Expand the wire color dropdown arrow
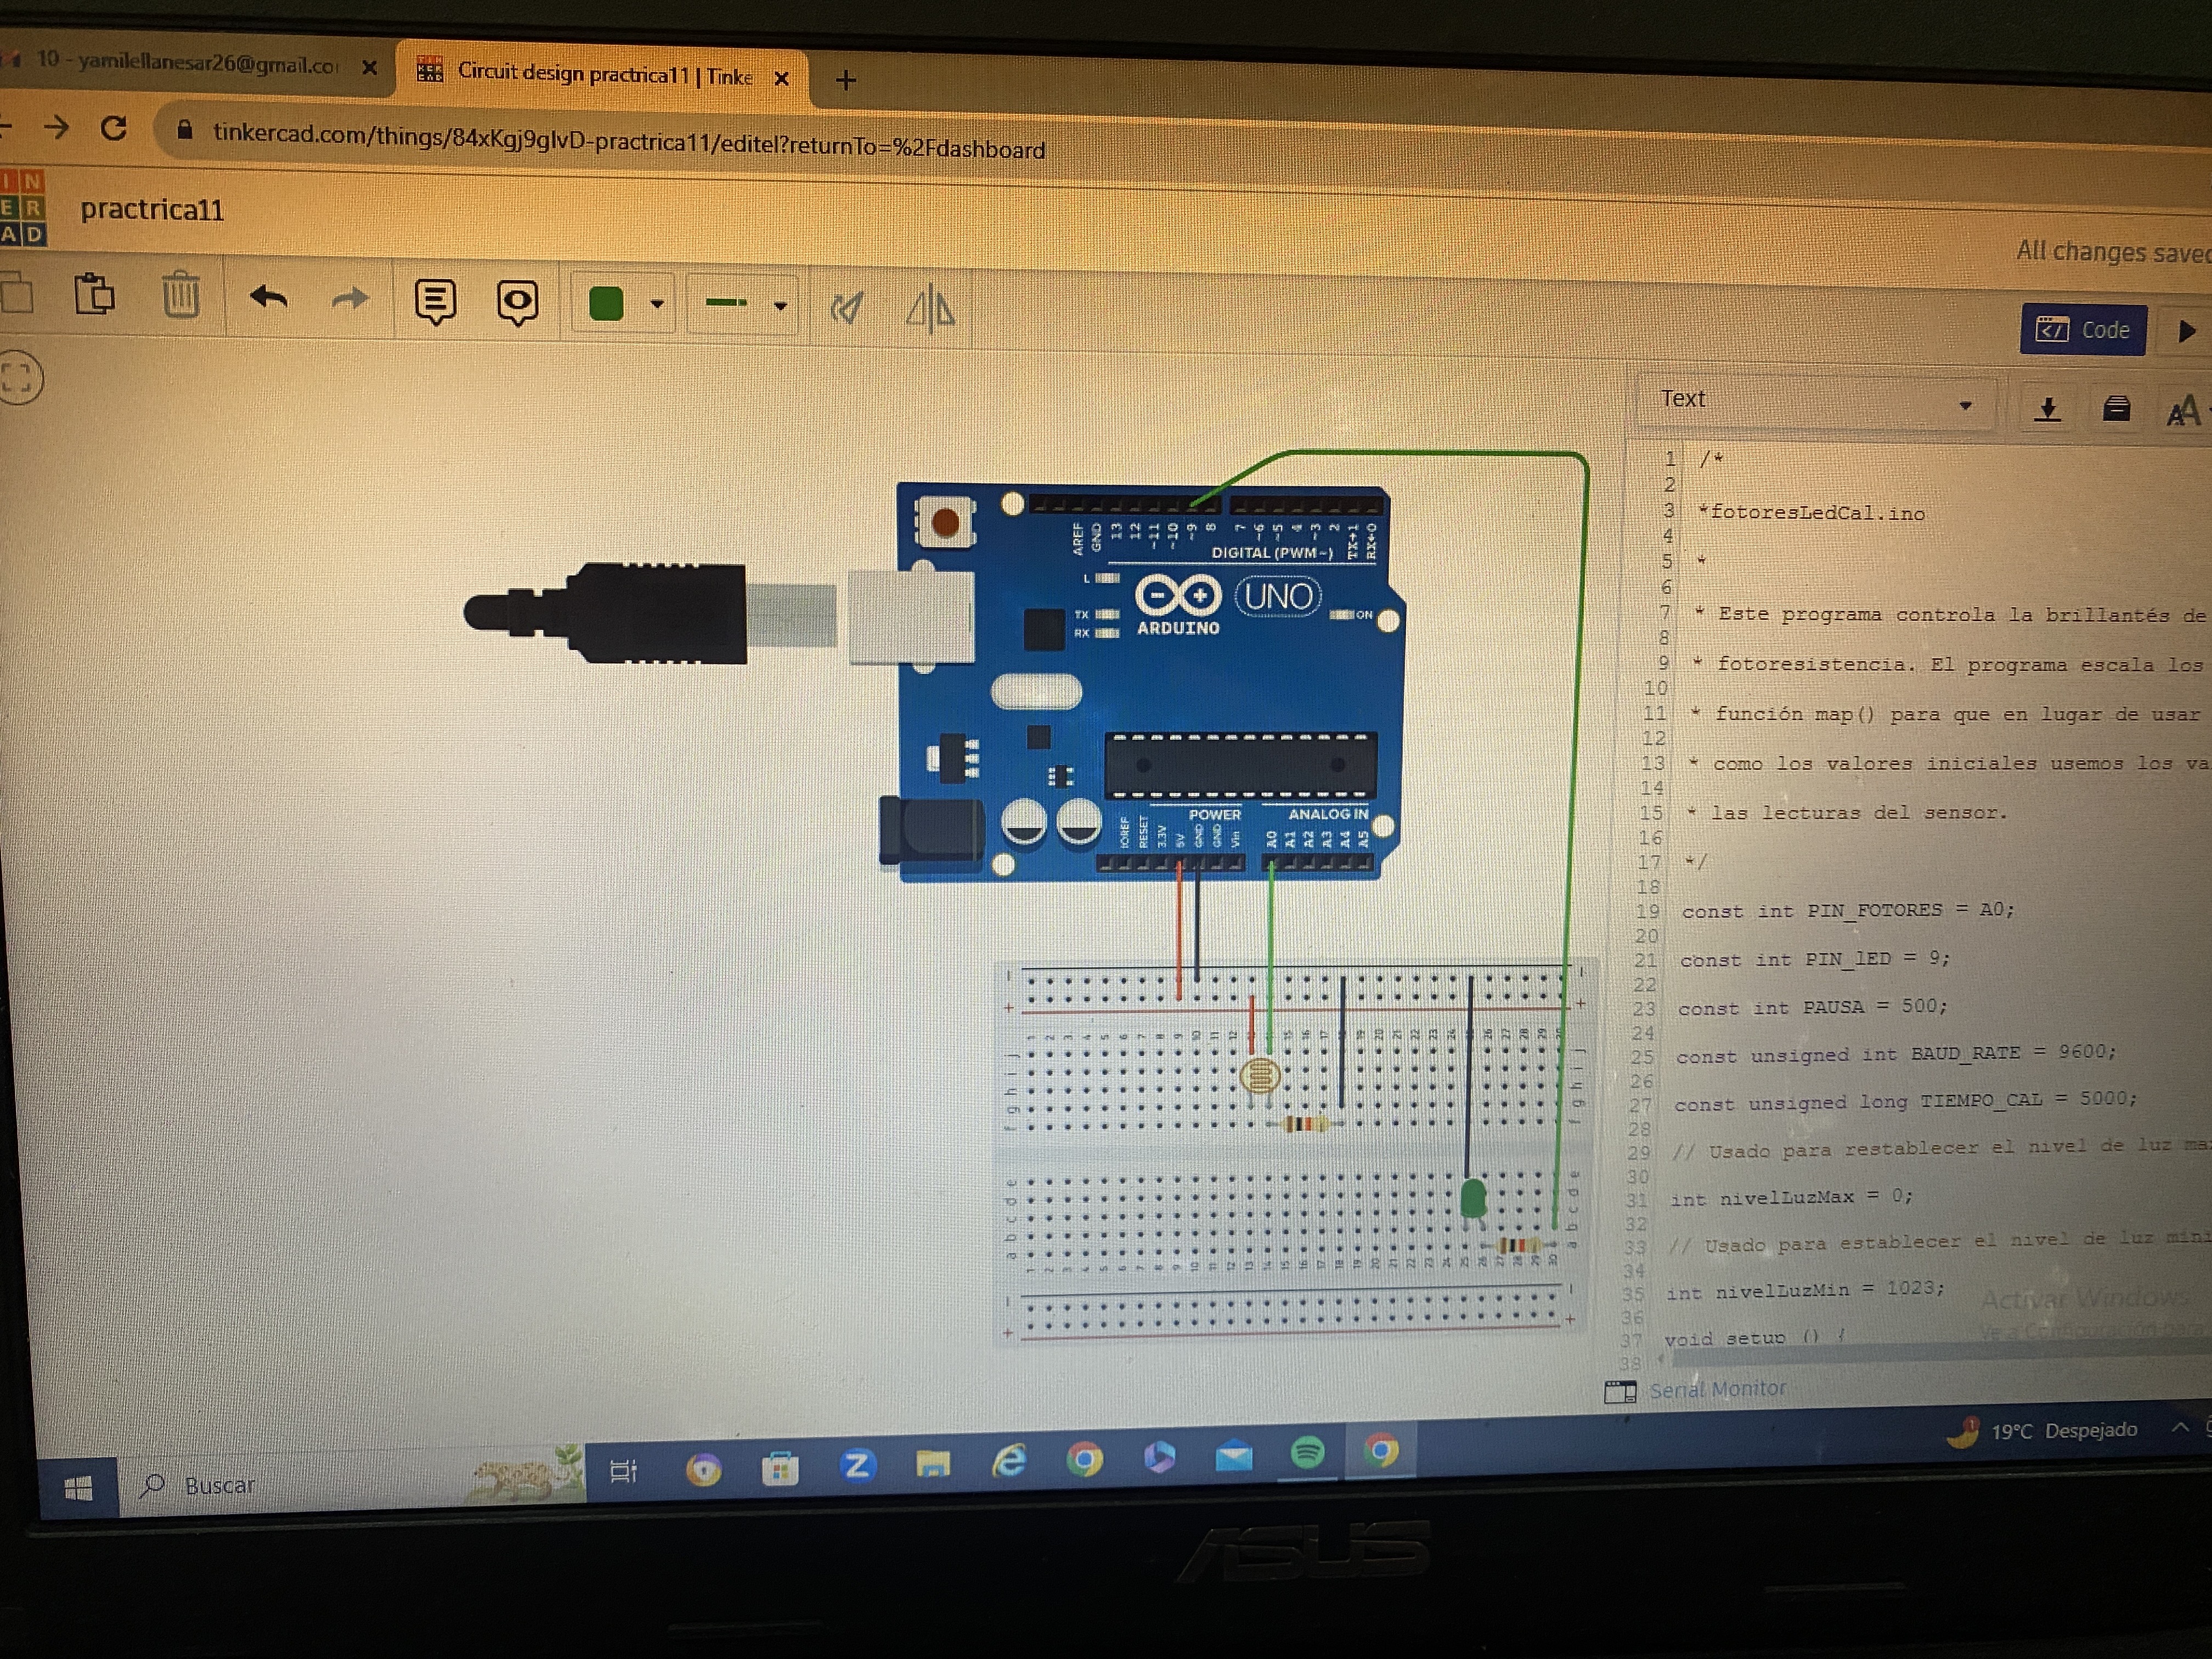The height and width of the screenshot is (1659, 2212). point(657,304)
